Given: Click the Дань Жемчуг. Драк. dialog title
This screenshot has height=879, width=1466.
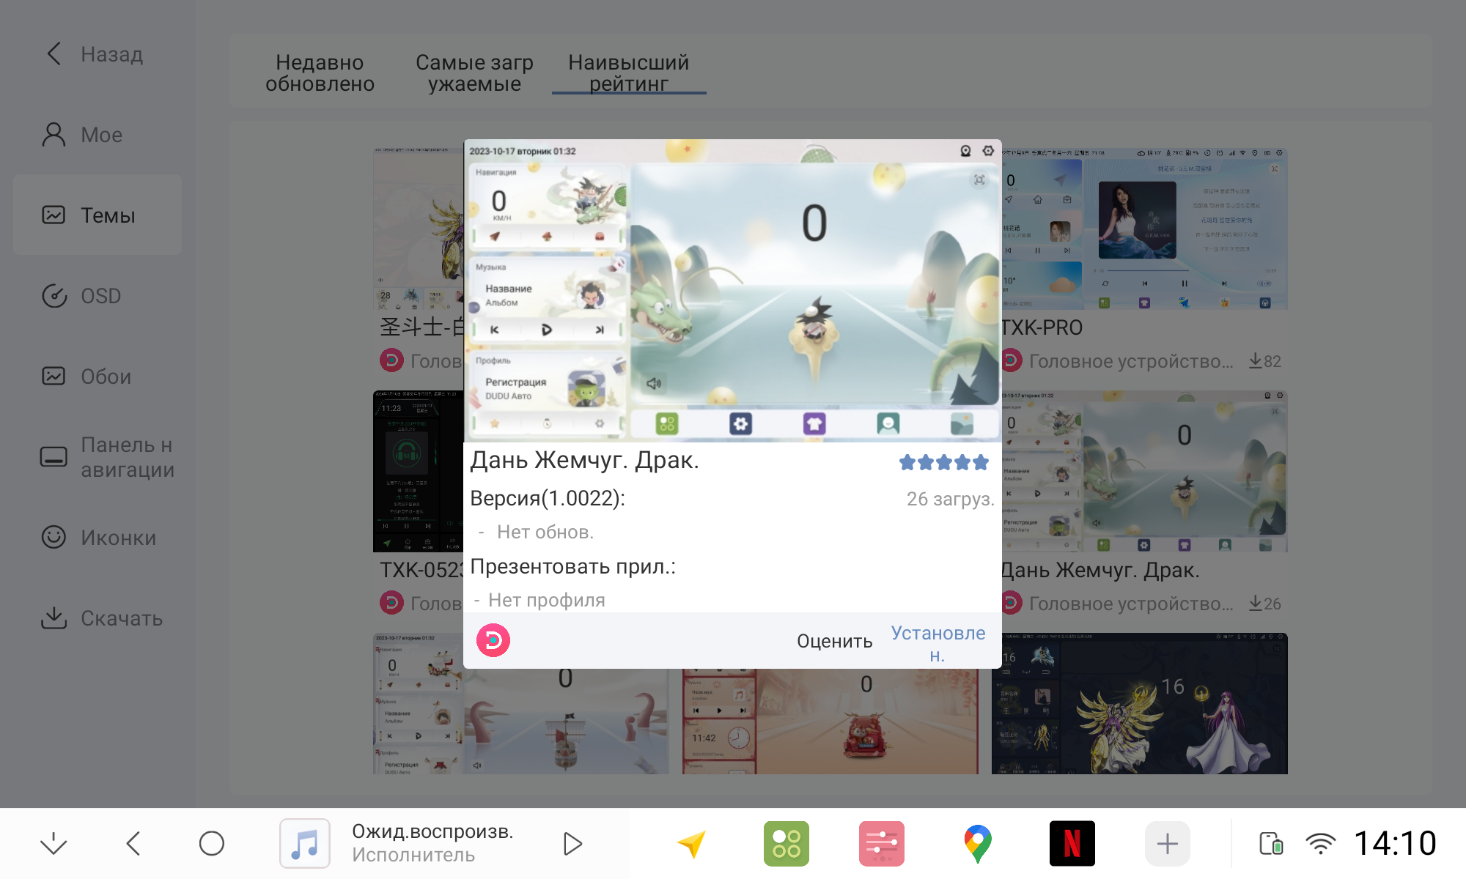Looking at the screenshot, I should point(584,460).
